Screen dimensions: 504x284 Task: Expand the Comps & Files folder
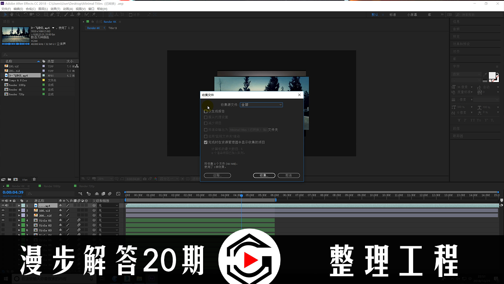pos(3,80)
